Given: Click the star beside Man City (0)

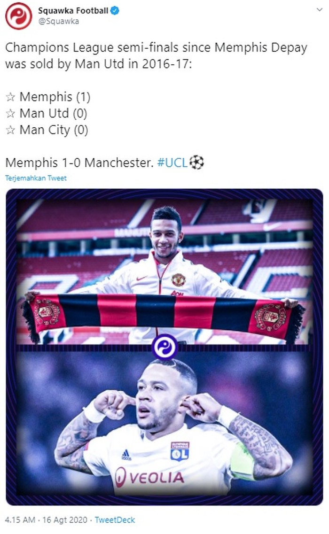Looking at the screenshot, I should 10,130.
